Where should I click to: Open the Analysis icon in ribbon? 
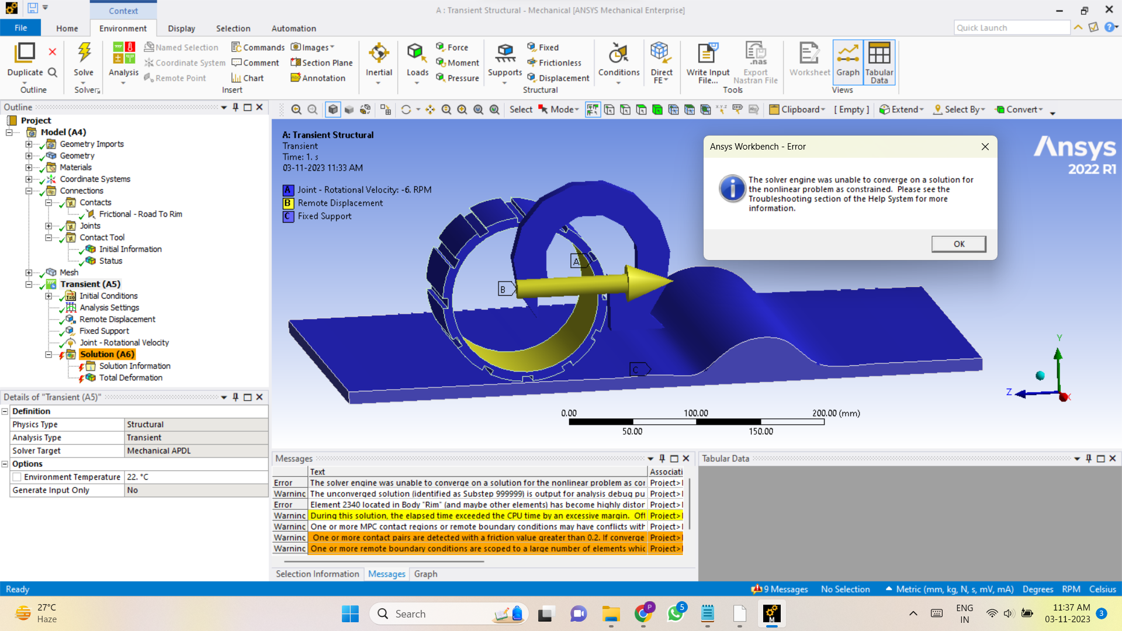[123, 53]
